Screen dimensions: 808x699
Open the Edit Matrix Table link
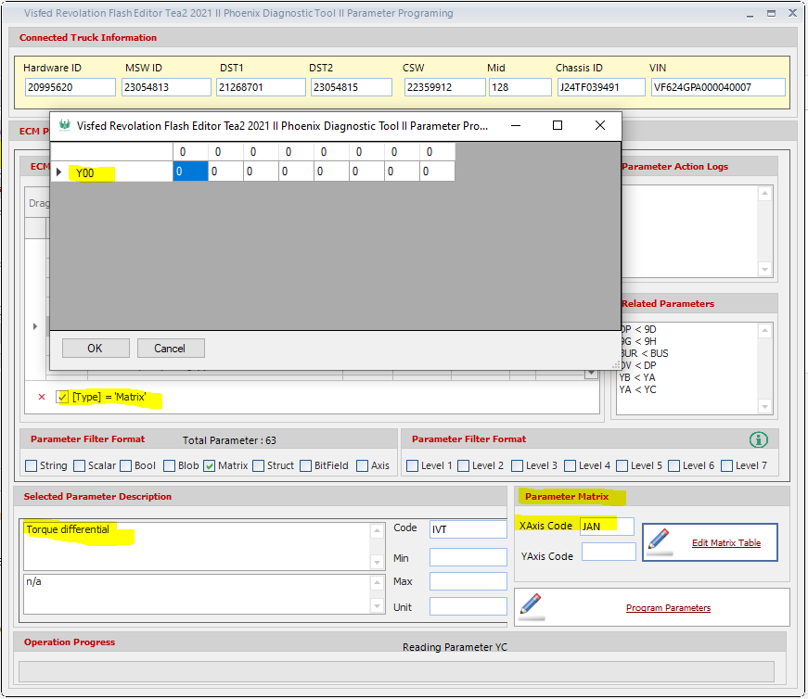tap(726, 543)
